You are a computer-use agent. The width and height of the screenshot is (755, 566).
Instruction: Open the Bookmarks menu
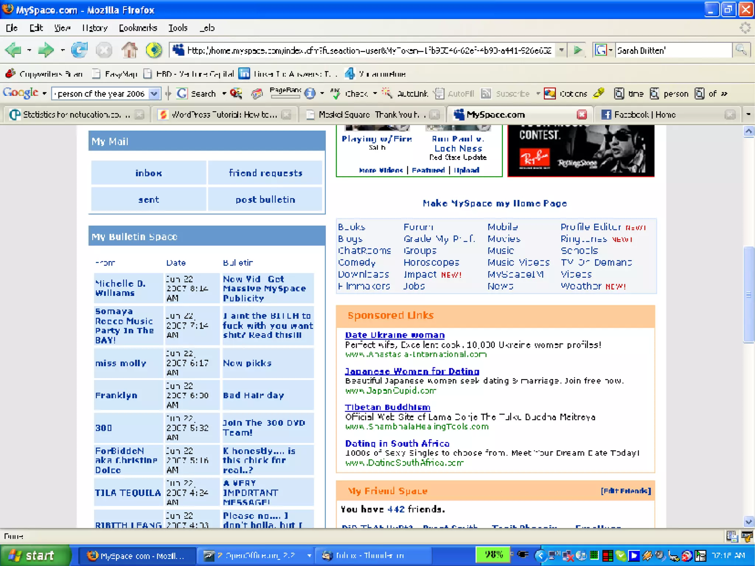(138, 28)
